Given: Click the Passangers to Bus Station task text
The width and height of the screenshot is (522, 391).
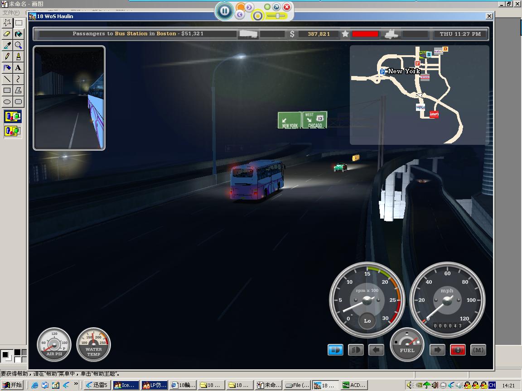Looking at the screenshot, I should point(138,33).
